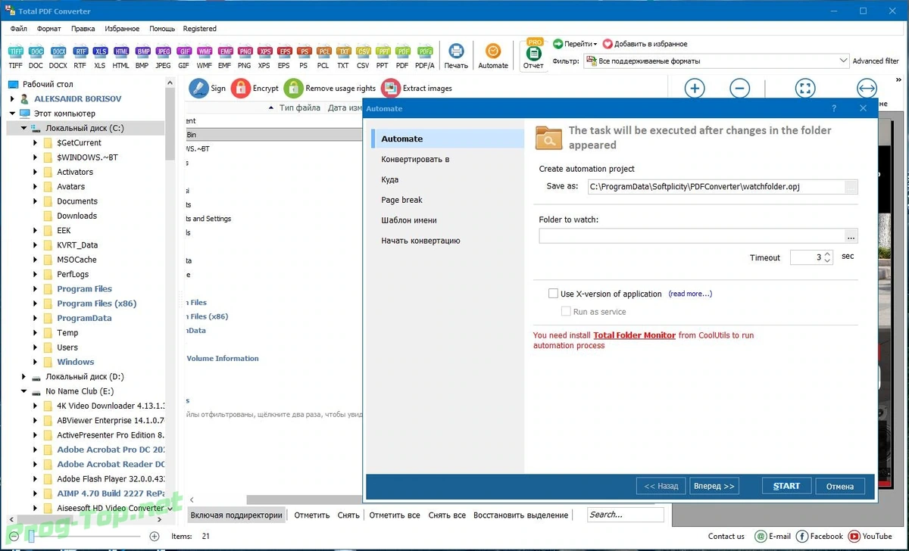Image resolution: width=909 pixels, height=551 pixels.
Task: Open the Total Folder Monitor link
Action: (634, 335)
